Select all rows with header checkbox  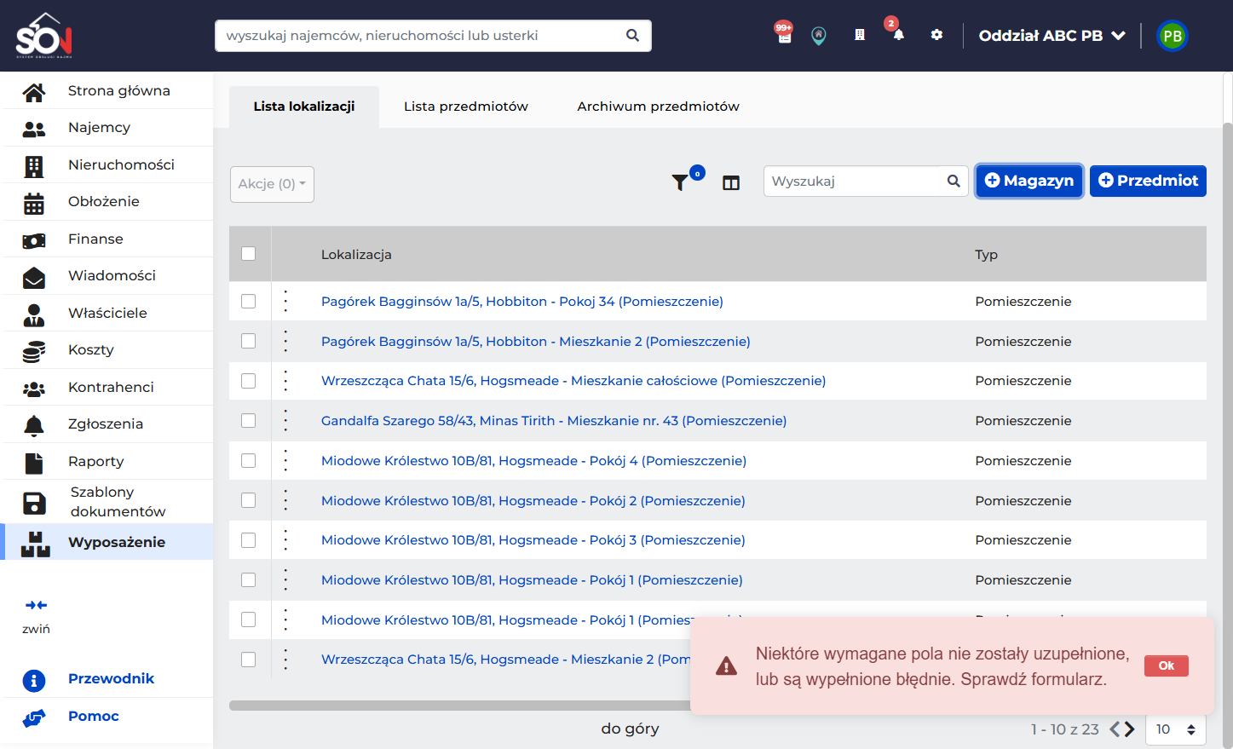249,253
